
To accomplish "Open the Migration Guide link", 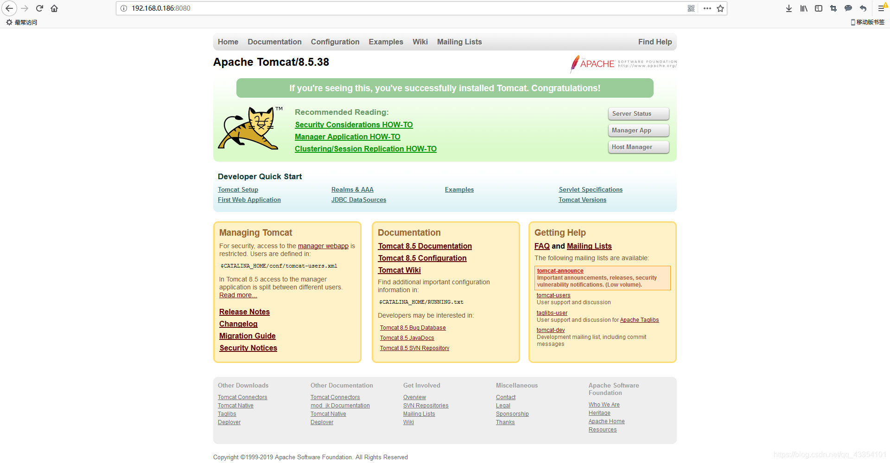I will (248, 336).
